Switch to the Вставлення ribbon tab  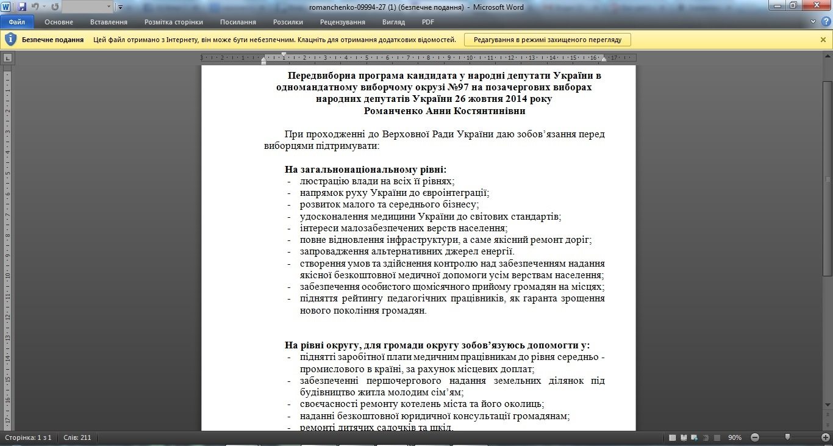(x=109, y=22)
